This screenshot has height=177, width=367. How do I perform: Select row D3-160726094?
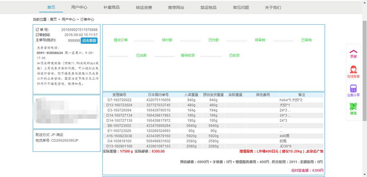click(213, 110)
